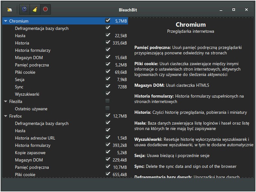The width and height of the screenshot is (256, 192).
Task: Select Firefox's Historia adresów URL entry
Action: click(35, 138)
